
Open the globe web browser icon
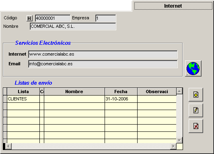193,69
